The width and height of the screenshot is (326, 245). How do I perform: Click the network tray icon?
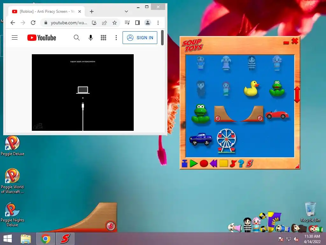[288, 239]
